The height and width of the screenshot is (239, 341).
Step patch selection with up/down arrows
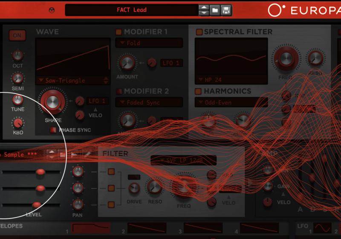coord(204,10)
